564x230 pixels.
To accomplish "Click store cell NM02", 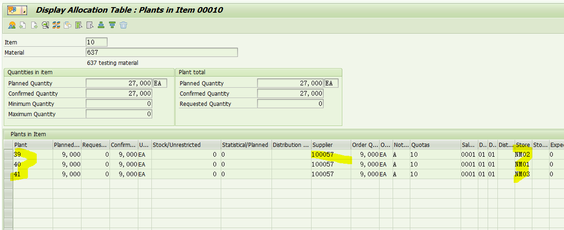I will tap(523, 154).
